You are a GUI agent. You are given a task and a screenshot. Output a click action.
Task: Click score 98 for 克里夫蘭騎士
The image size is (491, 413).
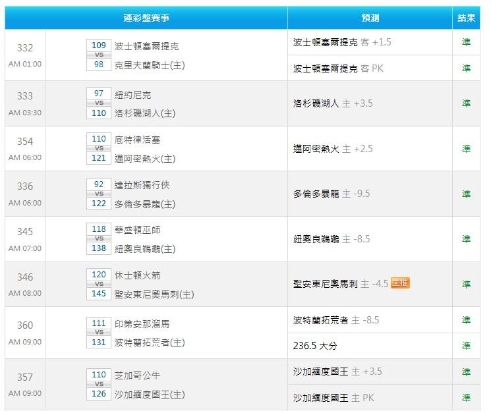99,65
